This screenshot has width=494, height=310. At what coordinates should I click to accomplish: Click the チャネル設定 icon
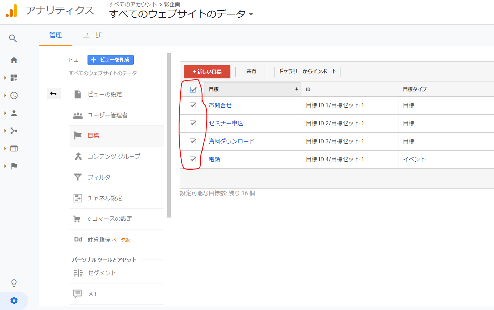pos(78,198)
